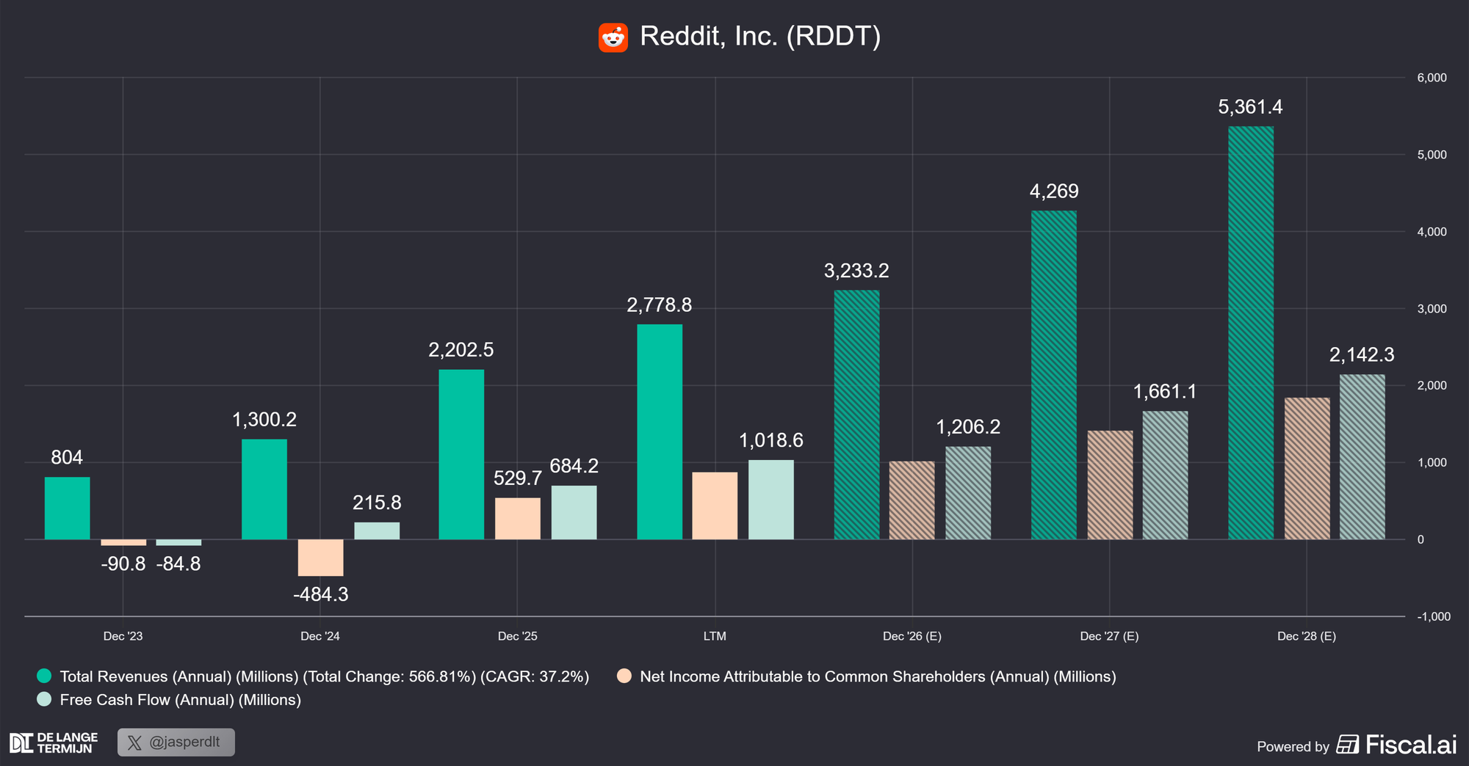Click the Dec '25 x-axis label
This screenshot has width=1469, height=766.
click(518, 636)
